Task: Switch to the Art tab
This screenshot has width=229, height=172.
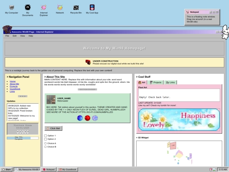Action: 142,82
